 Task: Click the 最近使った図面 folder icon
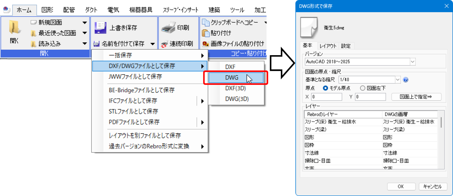34,33
